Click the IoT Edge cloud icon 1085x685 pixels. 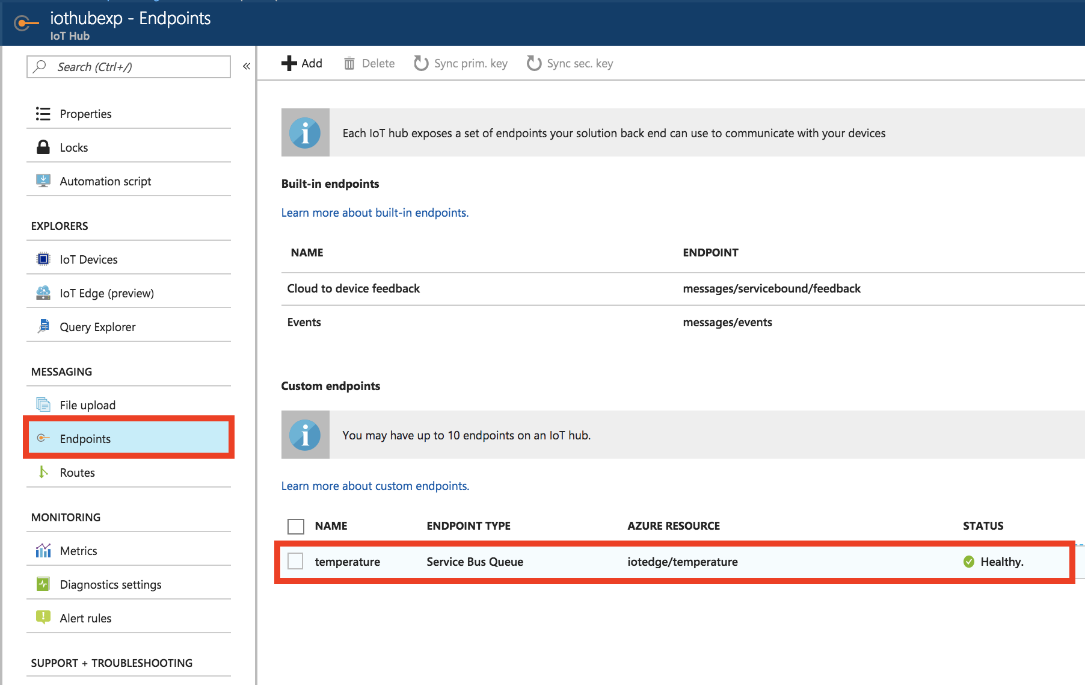pyautogui.click(x=43, y=293)
